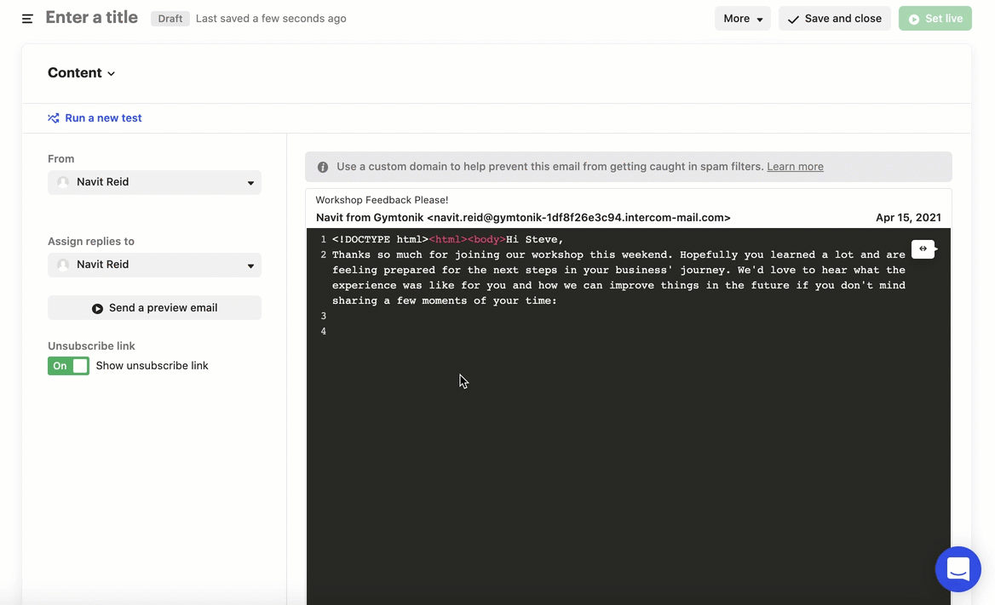Click the sender address line Navit from Gymtonik

tap(523, 218)
